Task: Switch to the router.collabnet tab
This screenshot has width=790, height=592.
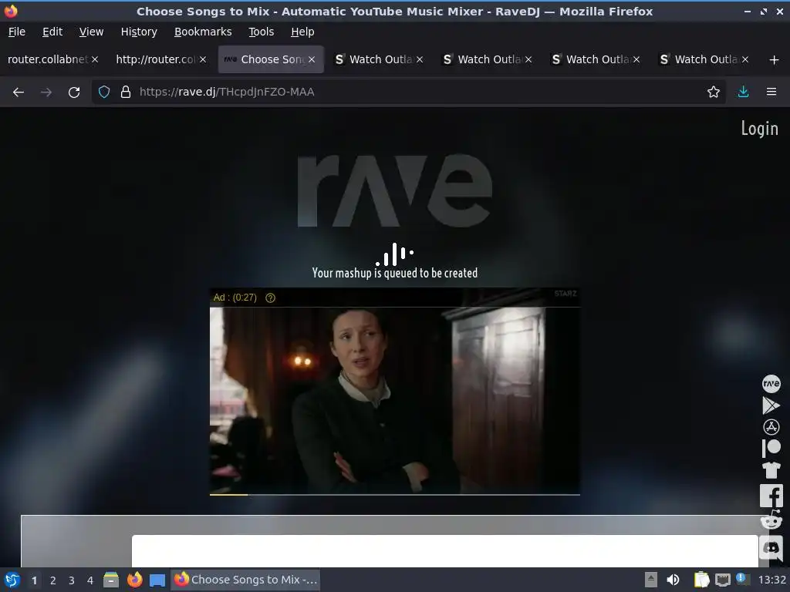Action: click(x=48, y=60)
